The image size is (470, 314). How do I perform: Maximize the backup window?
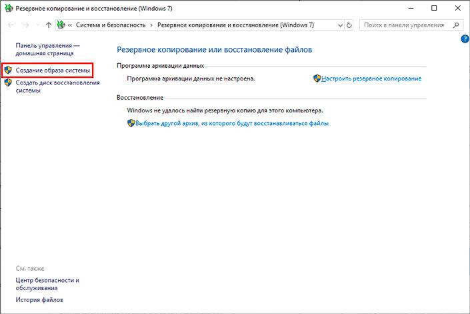434,9
